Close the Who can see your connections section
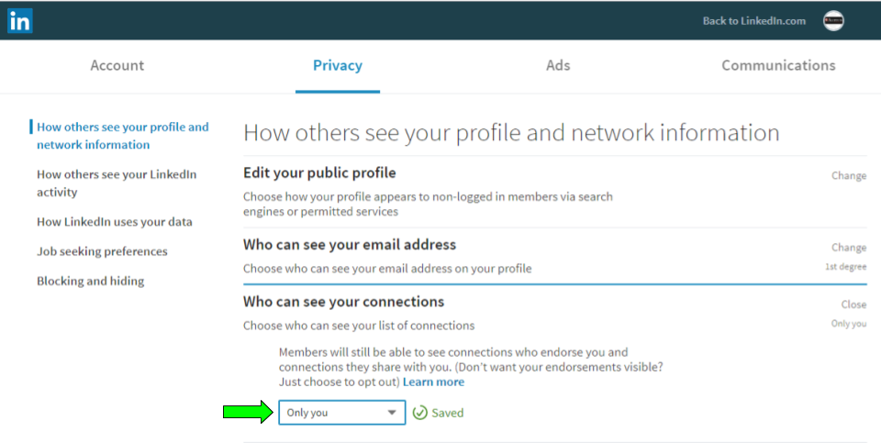The height and width of the screenshot is (443, 881). pyautogui.click(x=853, y=305)
